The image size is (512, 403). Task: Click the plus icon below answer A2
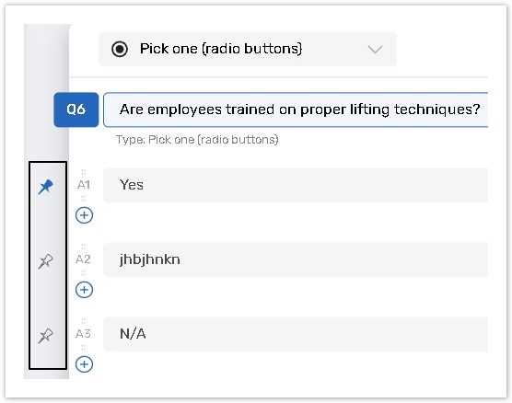84,290
